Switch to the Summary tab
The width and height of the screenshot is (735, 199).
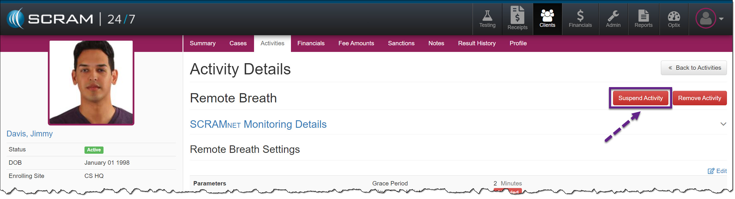[202, 43]
